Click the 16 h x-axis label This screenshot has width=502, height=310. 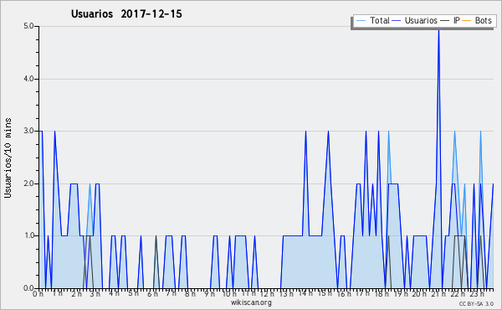[344, 294]
